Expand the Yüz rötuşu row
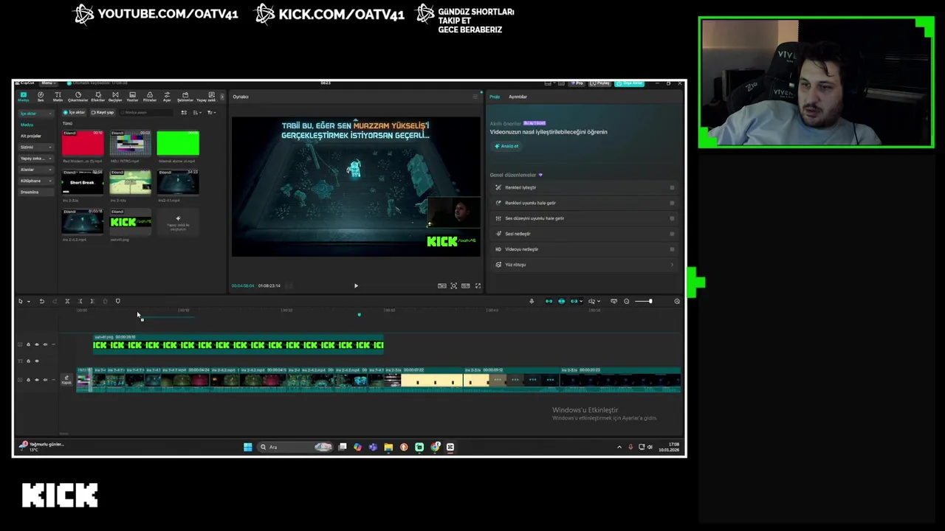Viewport: 945px width, 531px height. click(x=583, y=265)
